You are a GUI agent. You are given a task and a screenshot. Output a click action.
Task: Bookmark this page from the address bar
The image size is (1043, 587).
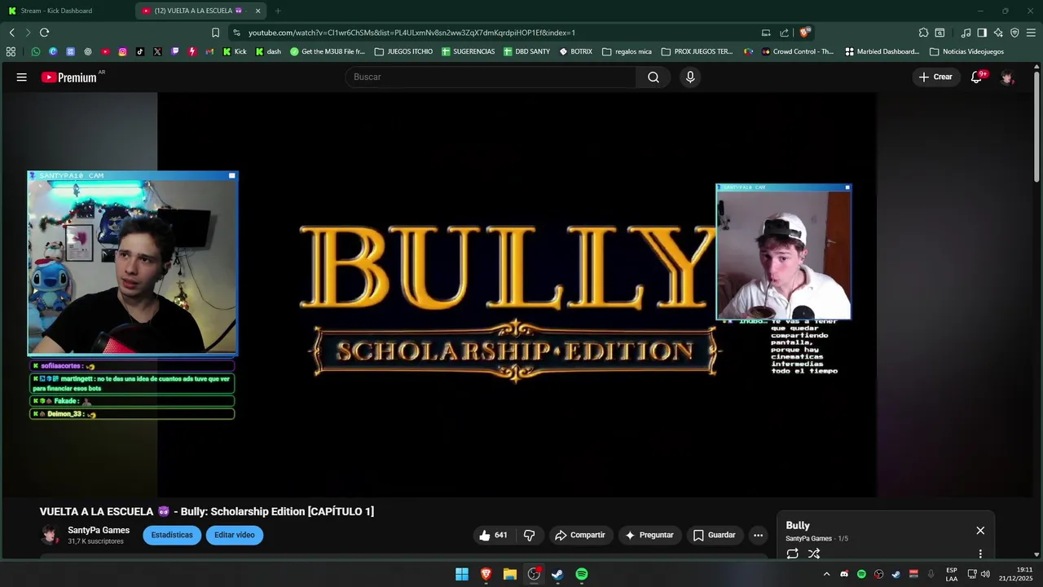pyautogui.click(x=215, y=33)
